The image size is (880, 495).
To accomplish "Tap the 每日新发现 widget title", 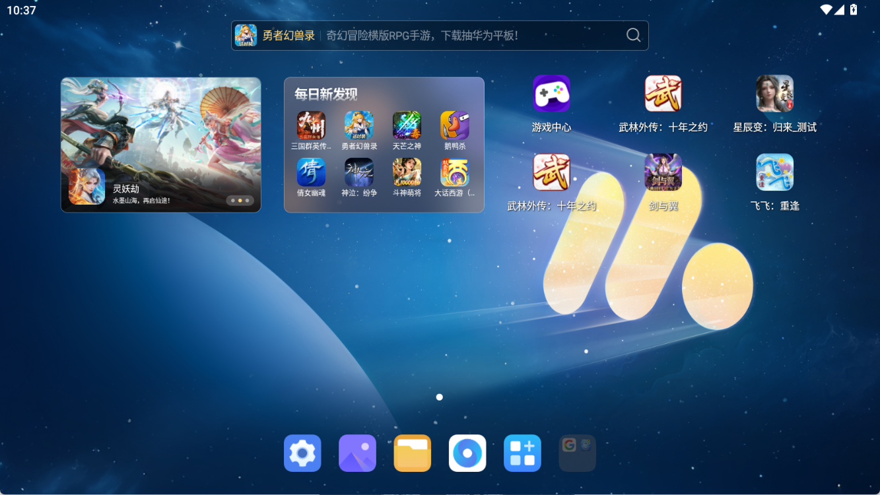I will (x=326, y=94).
